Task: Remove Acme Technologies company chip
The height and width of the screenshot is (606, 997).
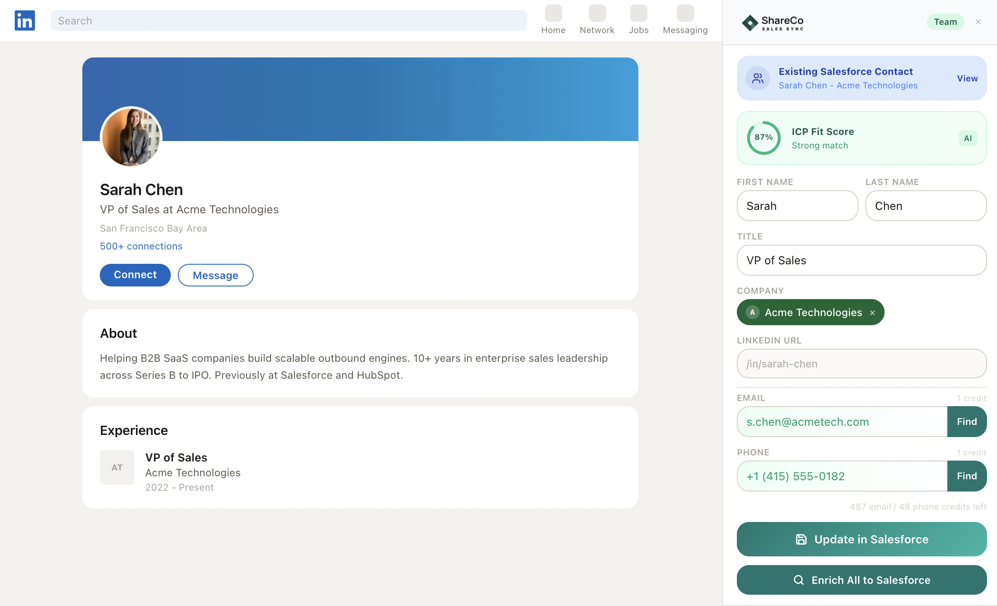Action: (x=872, y=313)
